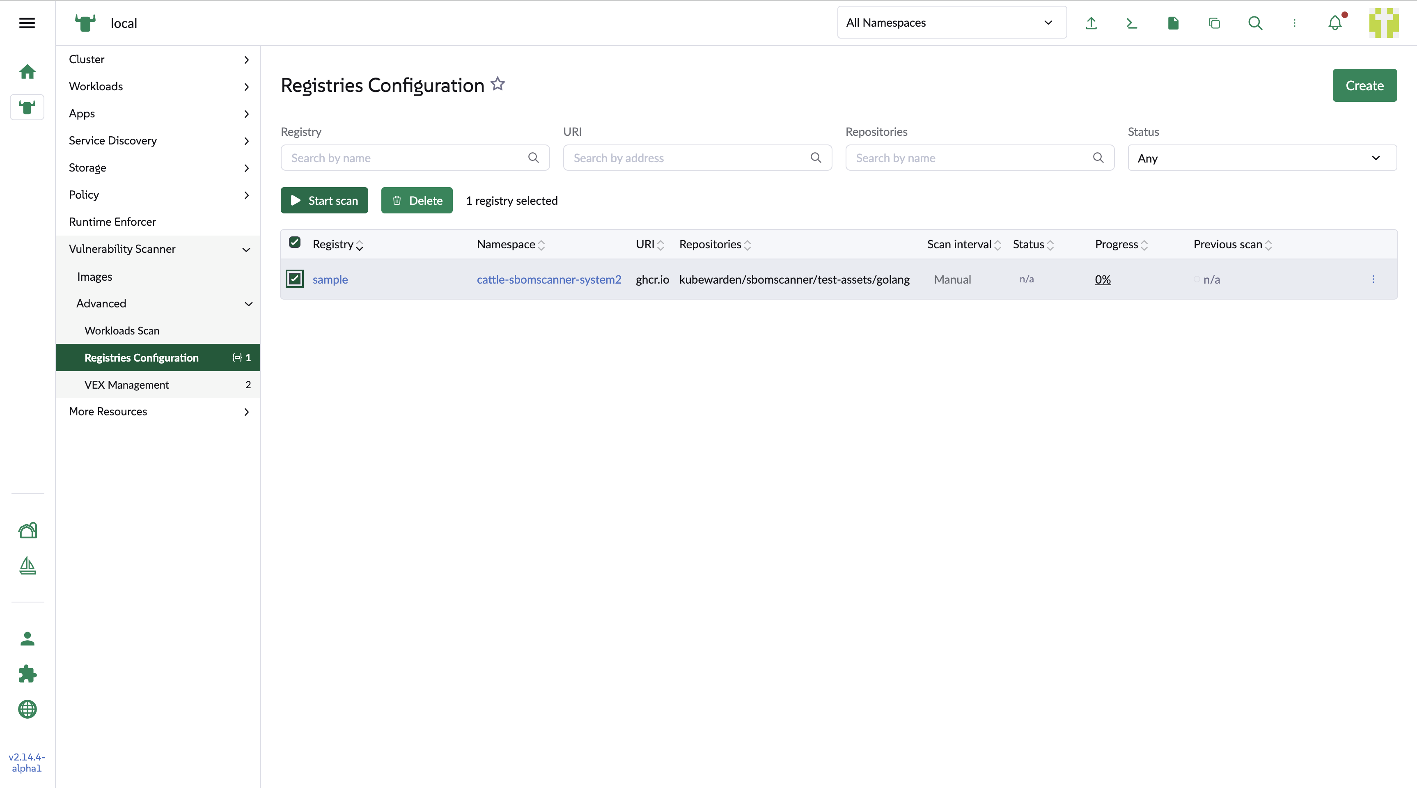Sort by the Namespace column header
This screenshot has width=1417, height=788.
pyautogui.click(x=511, y=244)
